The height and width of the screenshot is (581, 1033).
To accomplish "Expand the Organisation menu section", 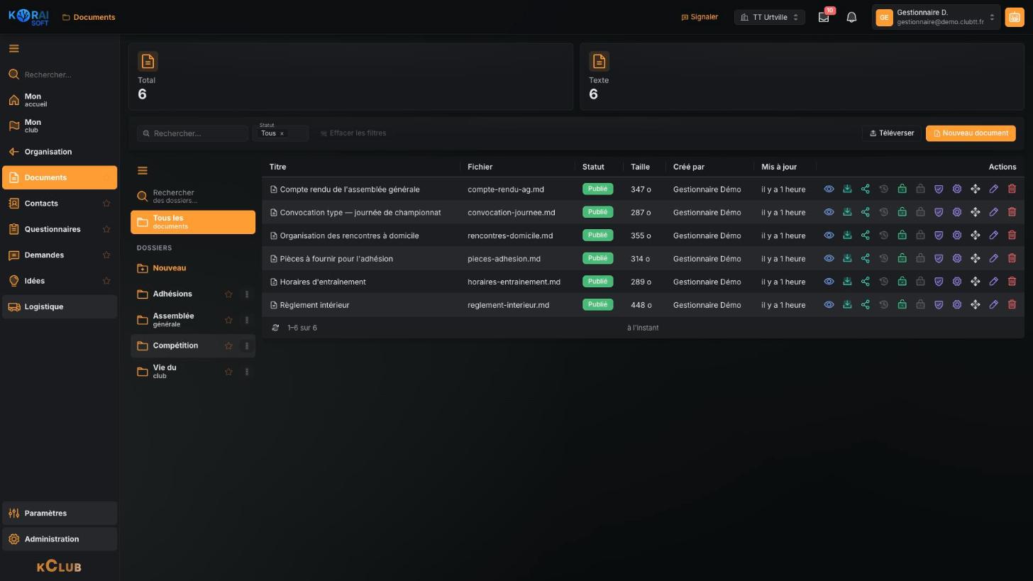I will (x=60, y=152).
